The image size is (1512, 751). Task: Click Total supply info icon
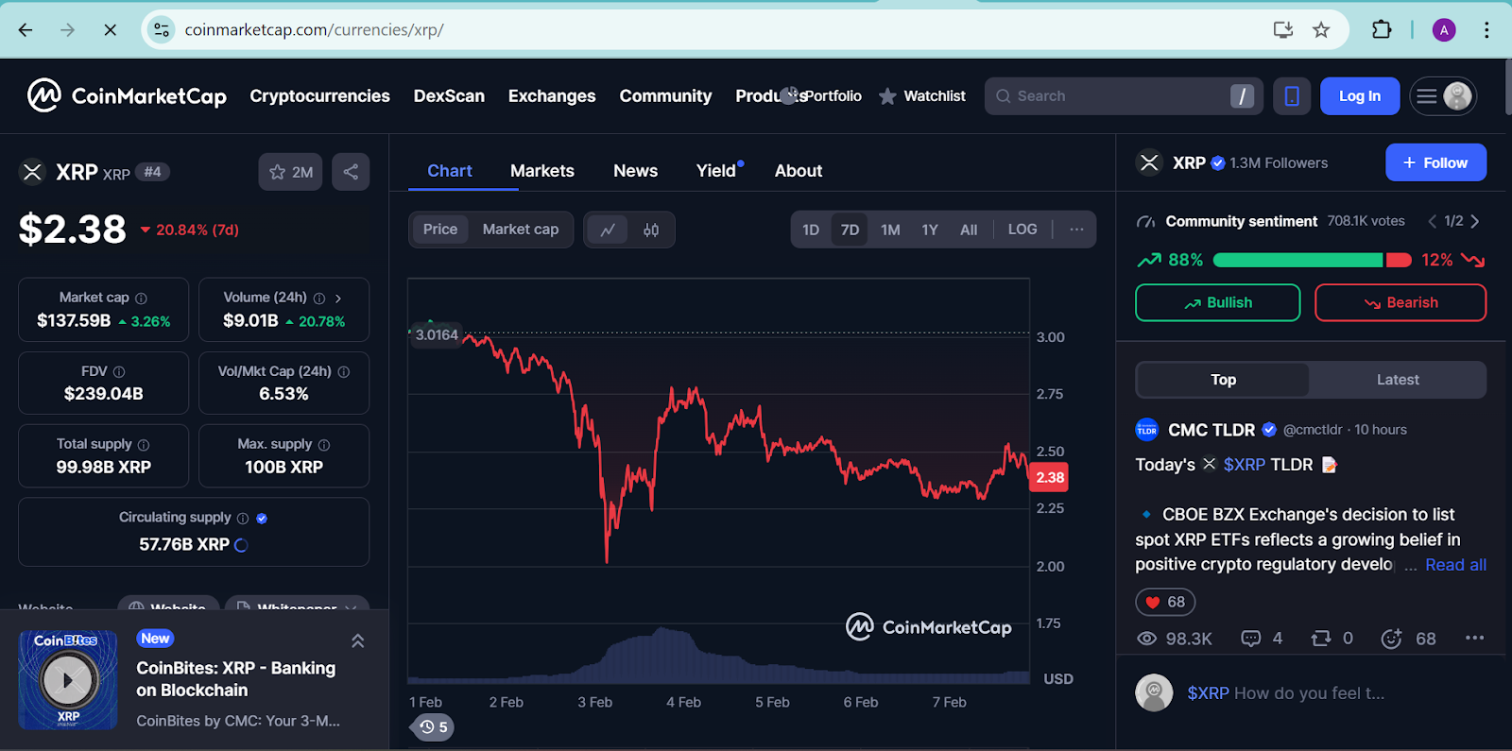(144, 445)
